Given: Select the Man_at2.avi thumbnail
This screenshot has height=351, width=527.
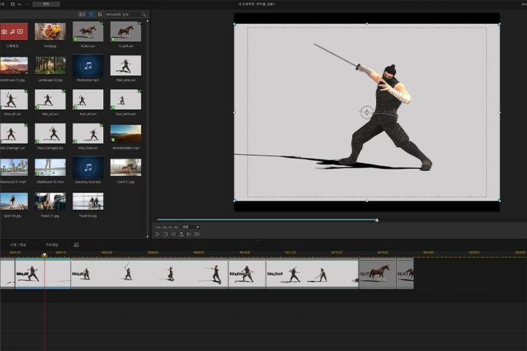Looking at the screenshot, I should coord(50,99).
